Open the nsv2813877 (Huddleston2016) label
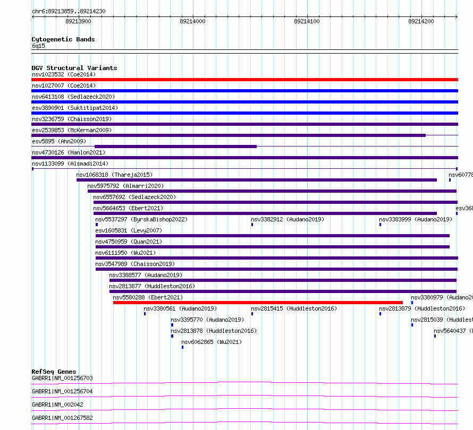 (x=152, y=286)
